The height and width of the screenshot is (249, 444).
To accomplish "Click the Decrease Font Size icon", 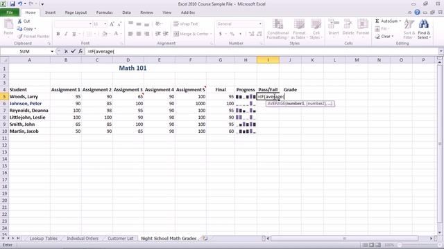I will point(119,24).
